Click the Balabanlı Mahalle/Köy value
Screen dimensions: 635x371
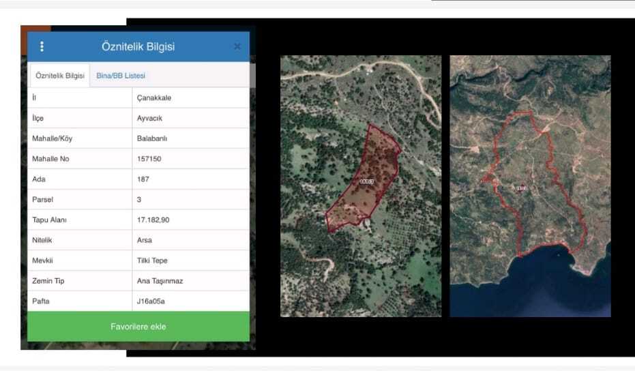coord(152,138)
